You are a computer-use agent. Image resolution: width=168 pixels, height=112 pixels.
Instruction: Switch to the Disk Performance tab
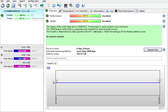(x=124, y=11)
